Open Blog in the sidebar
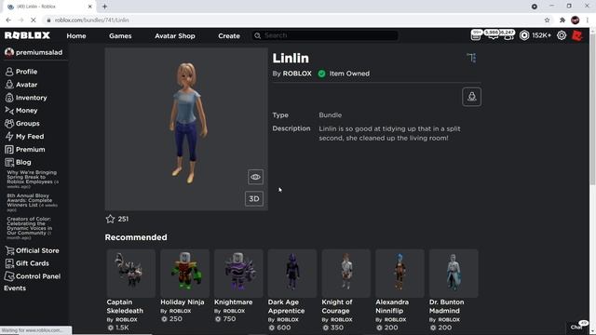The height and width of the screenshot is (335, 596). pos(18,162)
